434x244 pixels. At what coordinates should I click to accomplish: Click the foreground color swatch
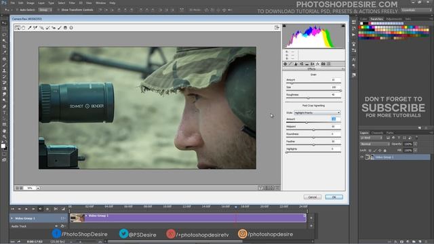point(3,146)
